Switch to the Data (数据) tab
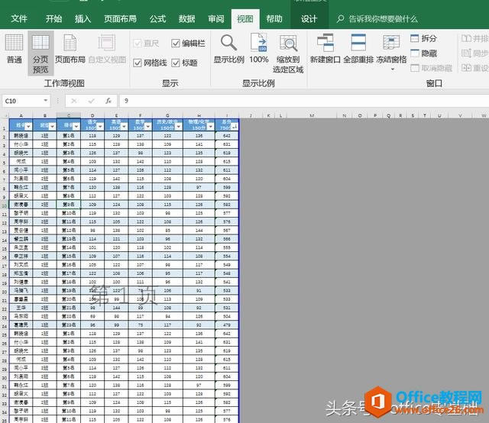Viewport: 489px width, 423px height. tap(186, 19)
